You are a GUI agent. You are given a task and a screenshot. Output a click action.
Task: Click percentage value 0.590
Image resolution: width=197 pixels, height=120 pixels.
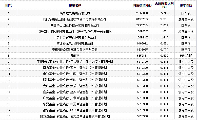point(164,56)
